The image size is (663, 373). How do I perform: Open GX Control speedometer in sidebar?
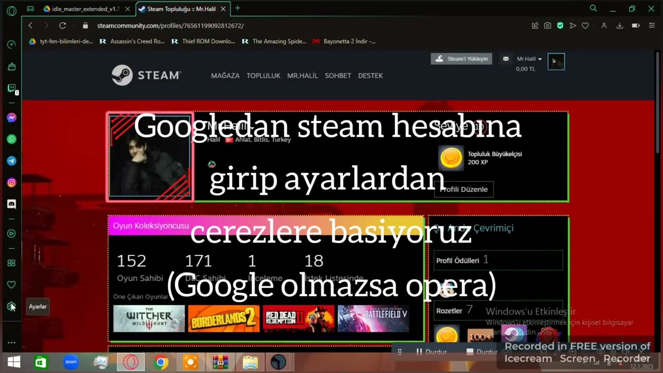pyautogui.click(x=11, y=45)
